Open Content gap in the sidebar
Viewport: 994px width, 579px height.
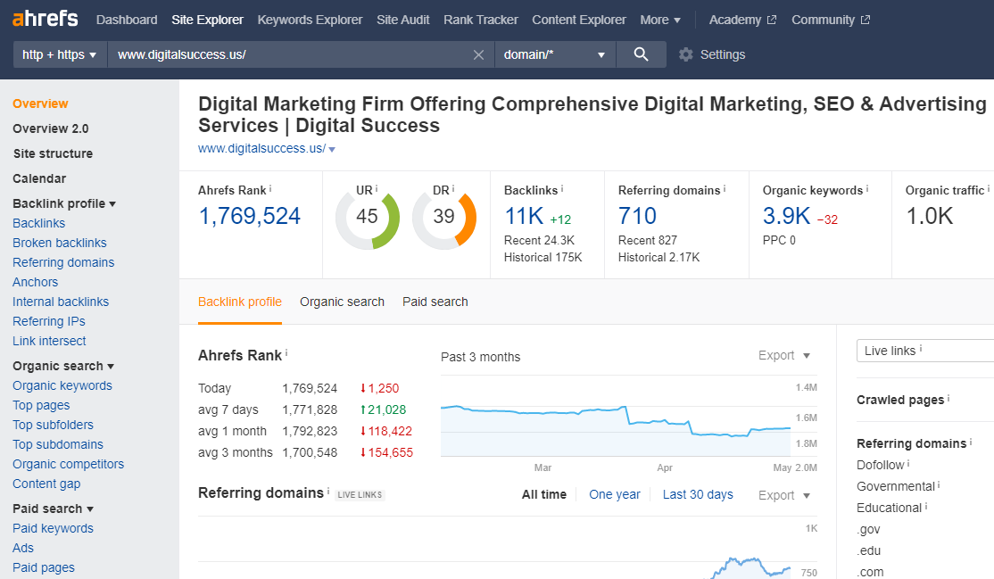[46, 484]
